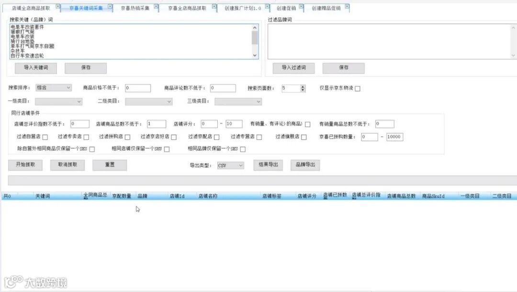The height and width of the screenshot is (292, 517).
Task: Open the 导出类型 CSV dropdown
Action: (x=230, y=166)
